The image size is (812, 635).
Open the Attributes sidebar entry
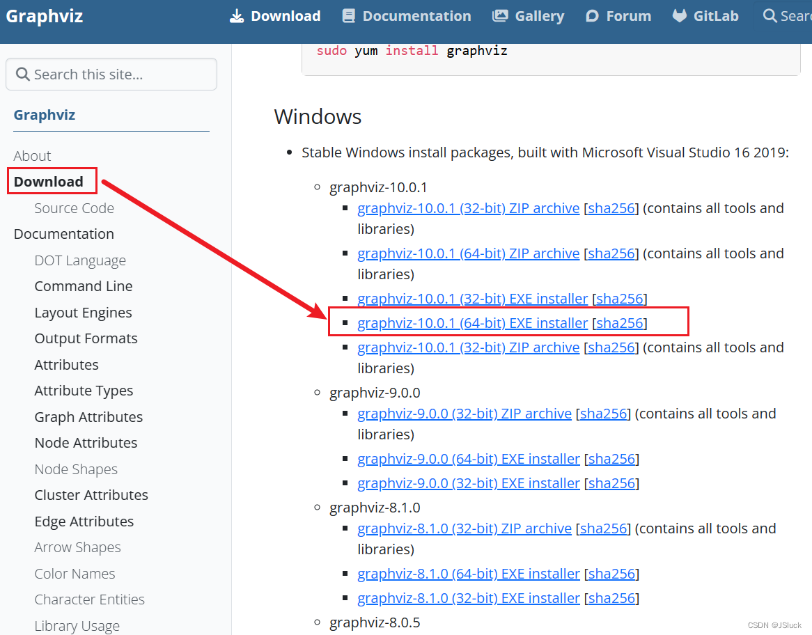coord(66,365)
